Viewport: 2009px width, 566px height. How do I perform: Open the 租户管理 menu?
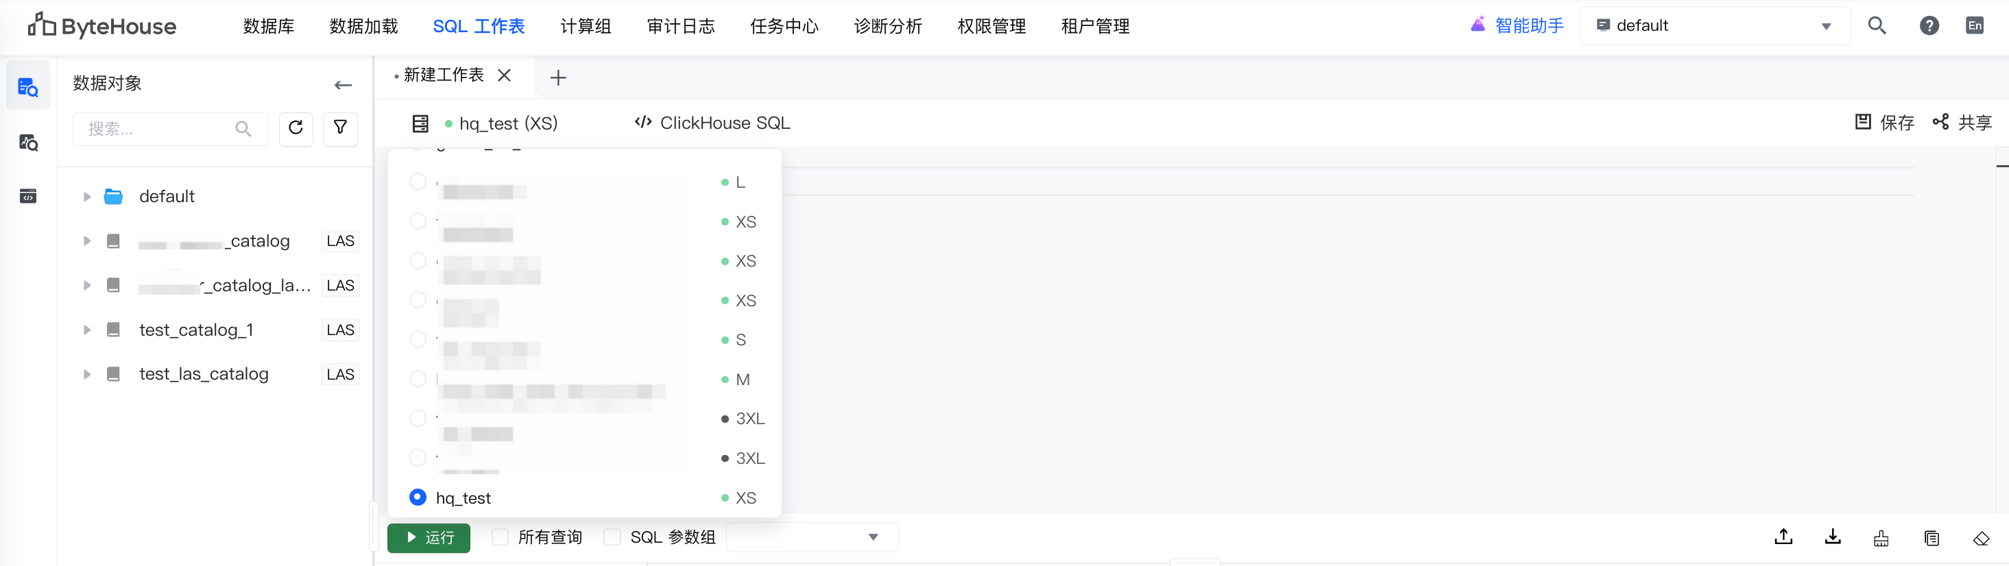tap(1096, 27)
